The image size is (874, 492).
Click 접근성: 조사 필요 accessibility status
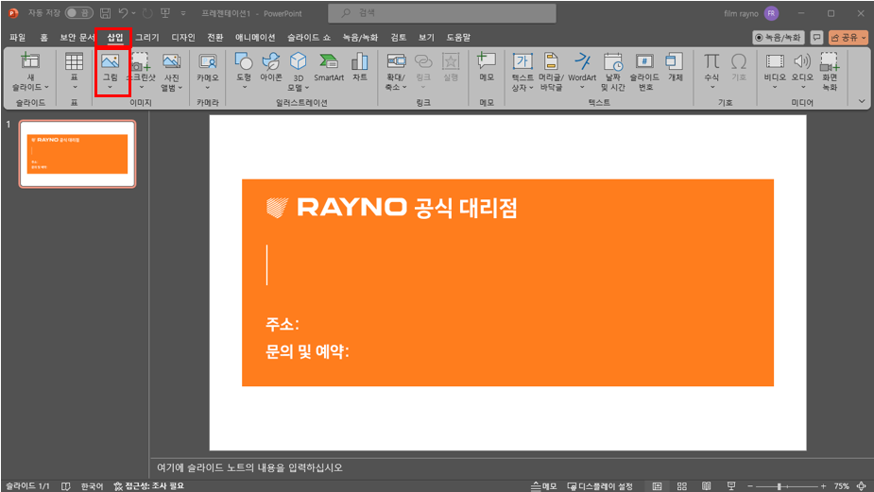(149, 486)
